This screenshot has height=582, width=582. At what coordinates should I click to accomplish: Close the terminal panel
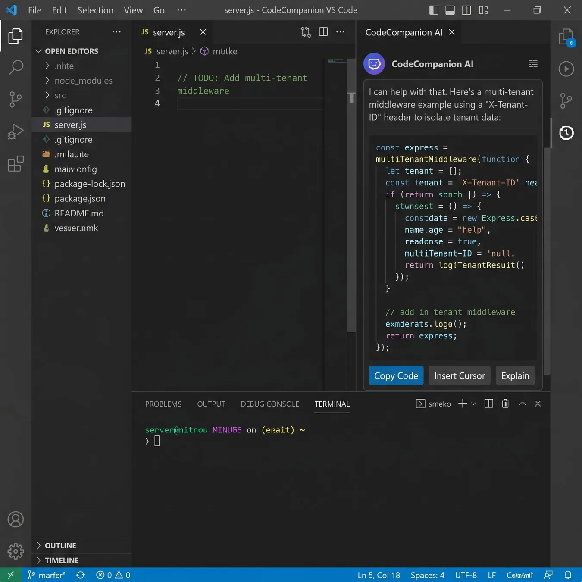click(x=538, y=404)
